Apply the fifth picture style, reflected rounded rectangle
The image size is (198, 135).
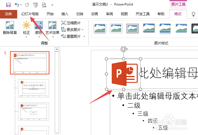pyautogui.click(x=165, y=28)
